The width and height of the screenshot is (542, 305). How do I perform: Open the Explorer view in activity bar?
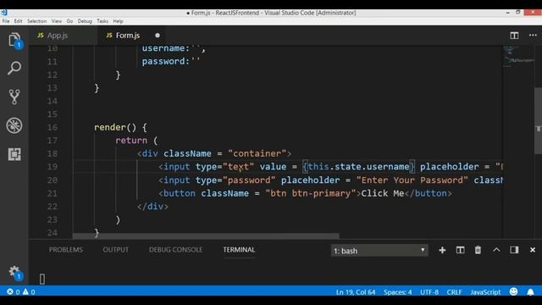(14, 40)
